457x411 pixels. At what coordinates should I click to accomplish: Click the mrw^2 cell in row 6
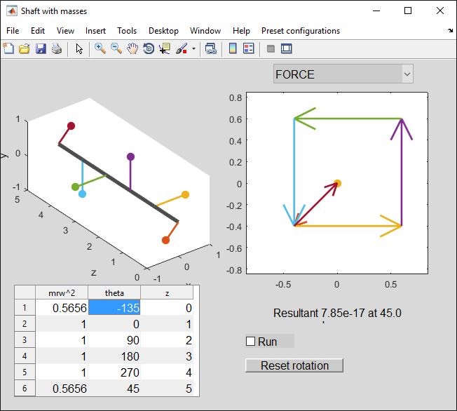(61, 388)
